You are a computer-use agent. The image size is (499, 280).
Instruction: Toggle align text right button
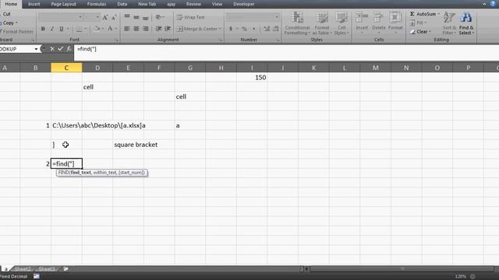coord(146,29)
